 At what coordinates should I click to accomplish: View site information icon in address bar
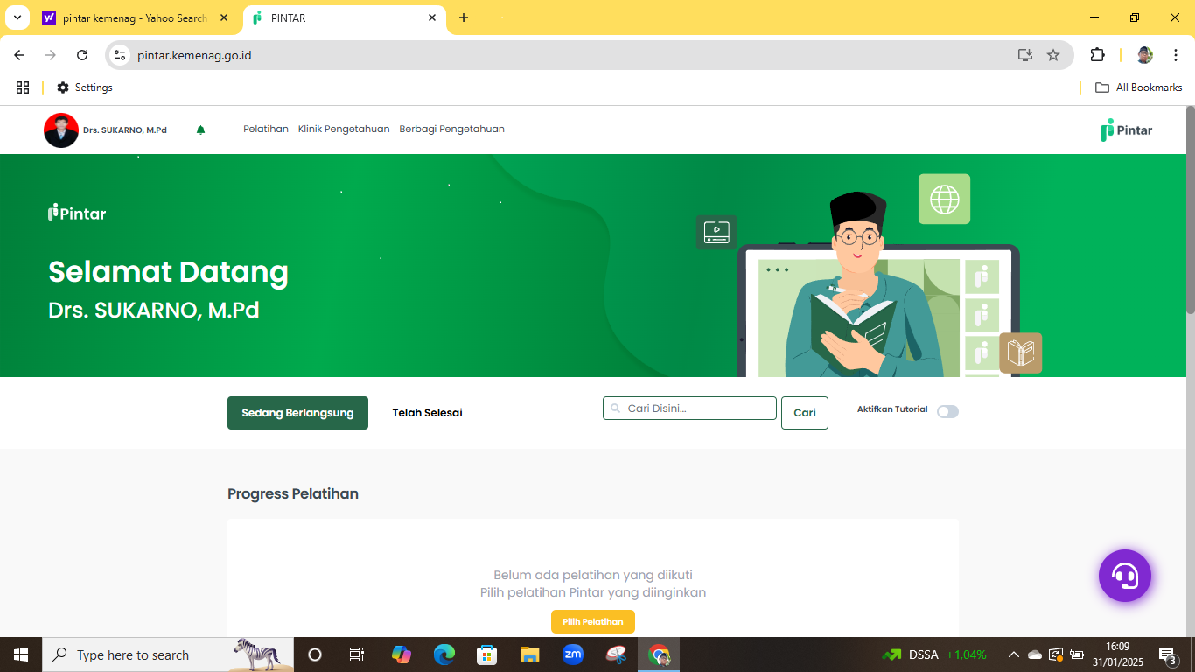[121, 55]
